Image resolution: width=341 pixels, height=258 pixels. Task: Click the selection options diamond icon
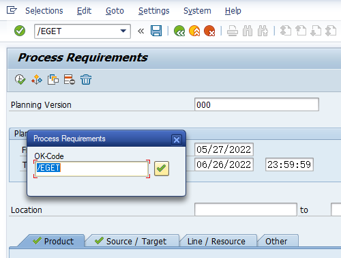[x=37, y=80]
